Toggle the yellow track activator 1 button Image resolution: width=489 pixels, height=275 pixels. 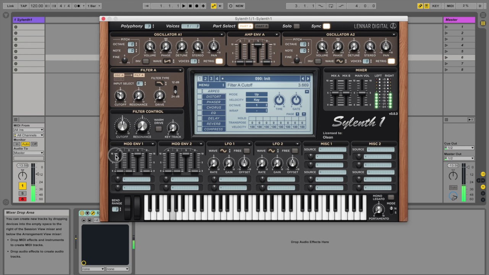pyautogui.click(x=23, y=186)
